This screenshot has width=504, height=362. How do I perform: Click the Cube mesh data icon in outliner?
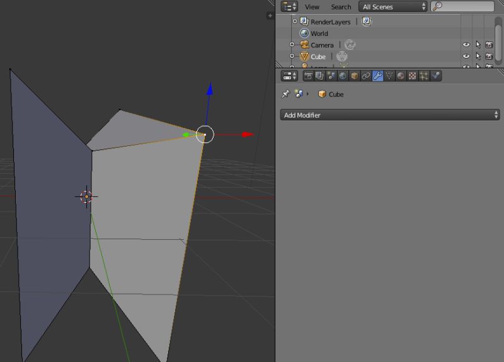[341, 56]
